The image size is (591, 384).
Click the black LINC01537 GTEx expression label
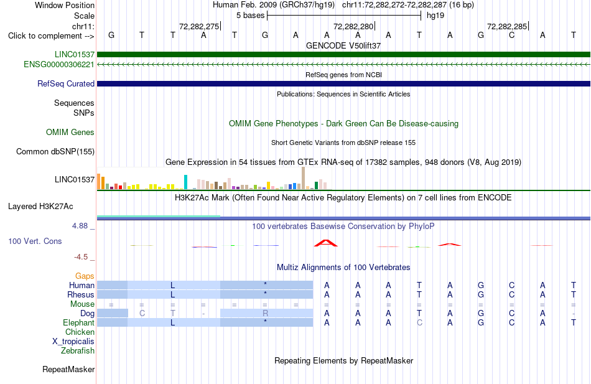click(74, 179)
